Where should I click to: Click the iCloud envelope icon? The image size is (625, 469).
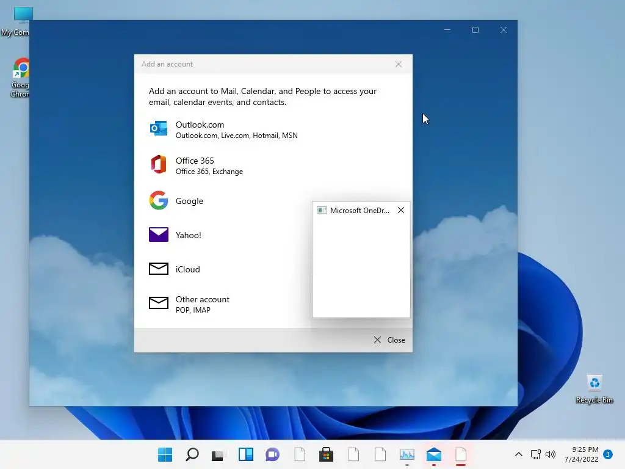(x=159, y=269)
